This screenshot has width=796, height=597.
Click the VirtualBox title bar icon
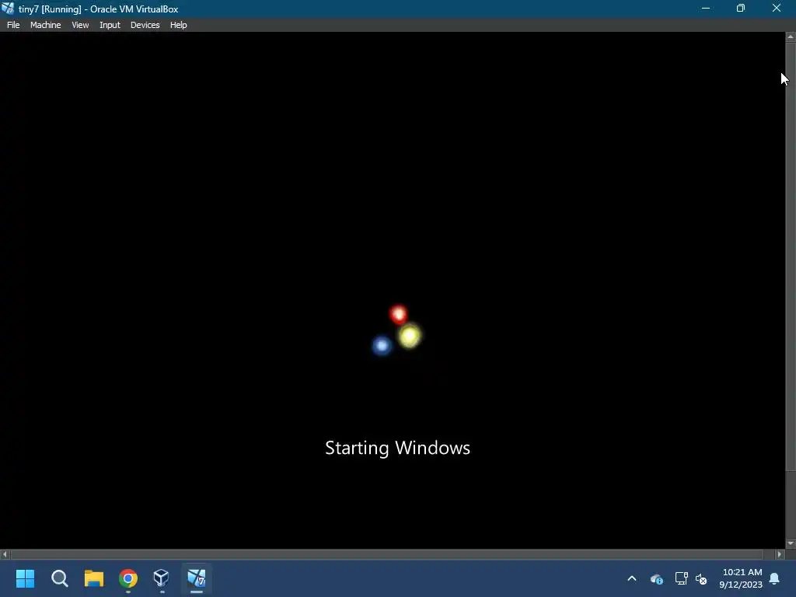coord(8,9)
